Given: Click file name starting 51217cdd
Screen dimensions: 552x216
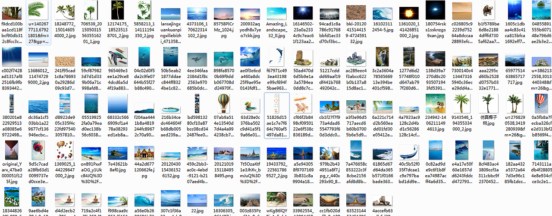Looking at the screenshot, I should 330,79.
